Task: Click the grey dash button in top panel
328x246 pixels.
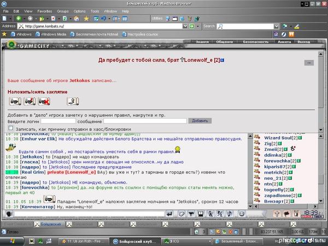Action: (x=309, y=63)
